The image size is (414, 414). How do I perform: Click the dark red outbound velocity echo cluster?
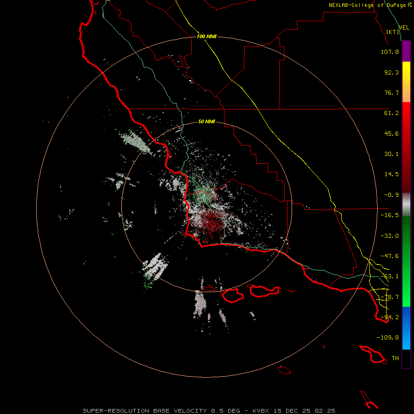click(x=211, y=223)
